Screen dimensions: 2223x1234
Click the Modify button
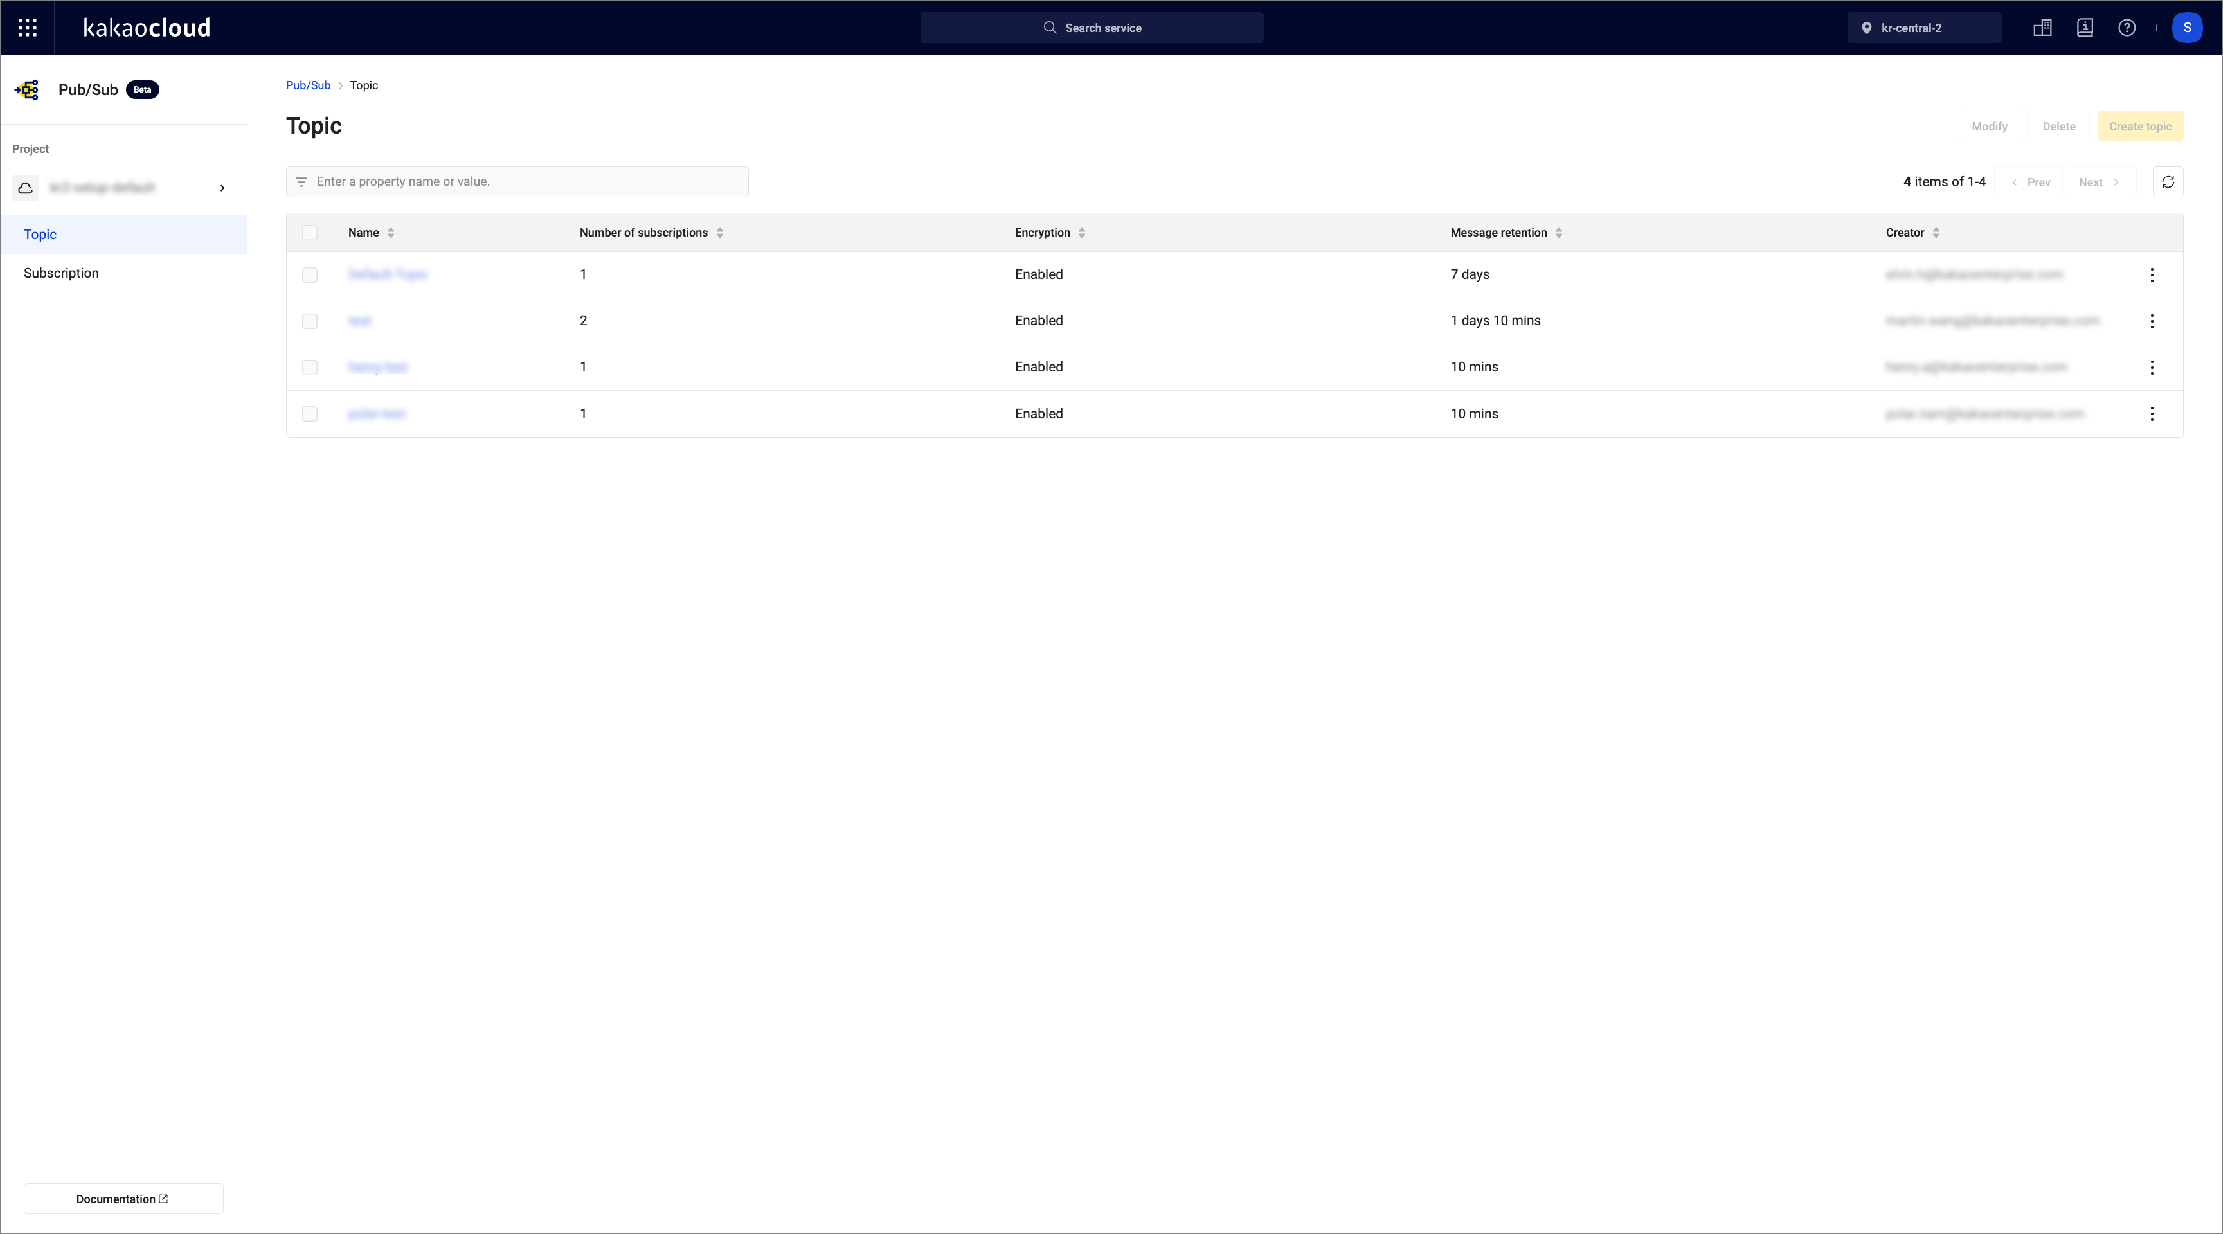click(x=1989, y=126)
